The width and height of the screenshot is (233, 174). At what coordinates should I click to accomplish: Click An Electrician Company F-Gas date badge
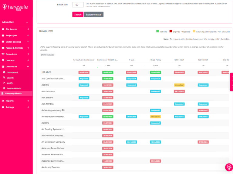[132, 142]
